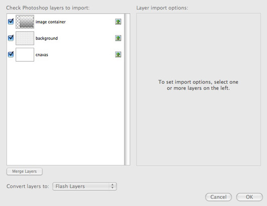Click the OK button
The image size is (267, 206).
(x=249, y=197)
